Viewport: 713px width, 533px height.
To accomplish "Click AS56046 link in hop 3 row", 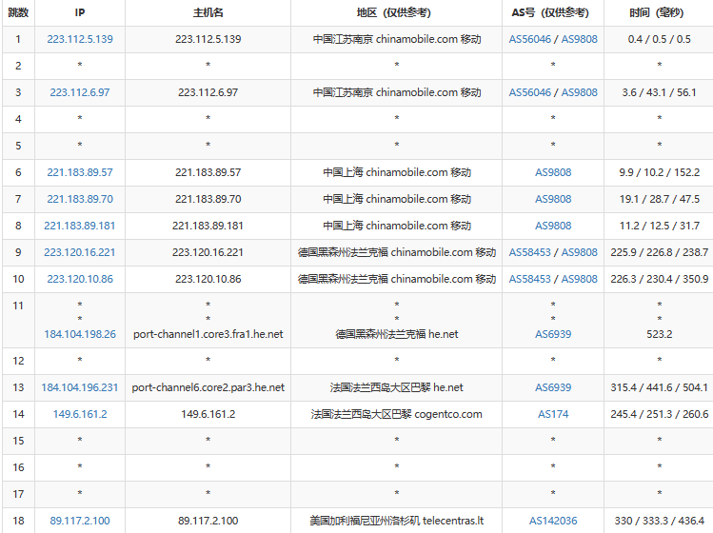I will click(x=529, y=92).
